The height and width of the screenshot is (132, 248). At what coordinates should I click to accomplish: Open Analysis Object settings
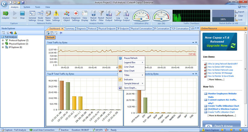click(x=67, y=16)
